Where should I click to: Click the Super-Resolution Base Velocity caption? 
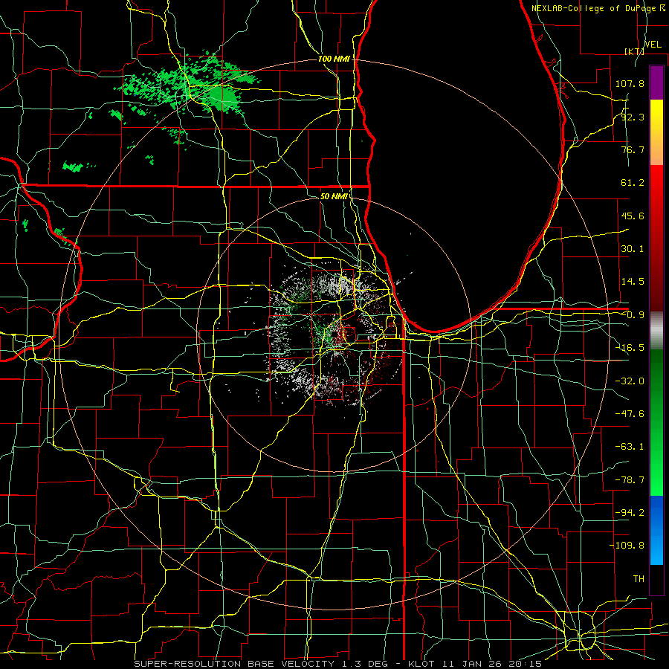point(338,664)
